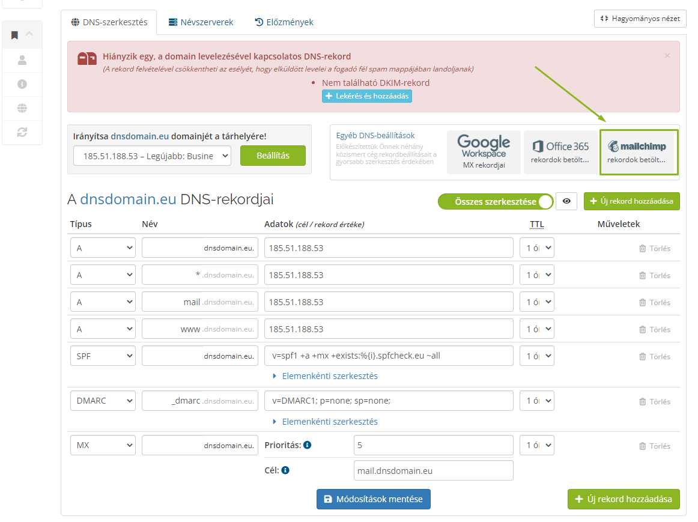This screenshot has width=698, height=522.
Task: Open the TTL dropdown for the DMARC record
Action: (x=536, y=401)
